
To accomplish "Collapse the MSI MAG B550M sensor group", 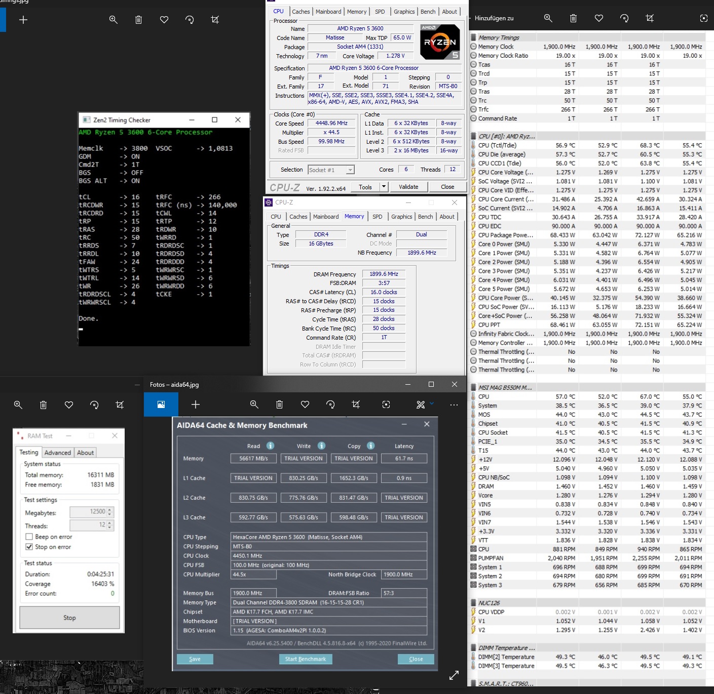I will click(474, 387).
